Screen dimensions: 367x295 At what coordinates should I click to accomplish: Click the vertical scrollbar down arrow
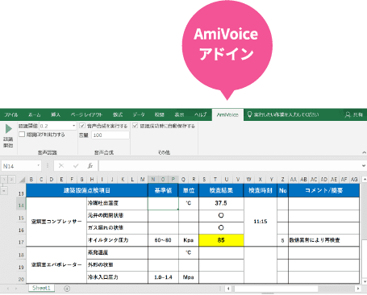coord(365,281)
